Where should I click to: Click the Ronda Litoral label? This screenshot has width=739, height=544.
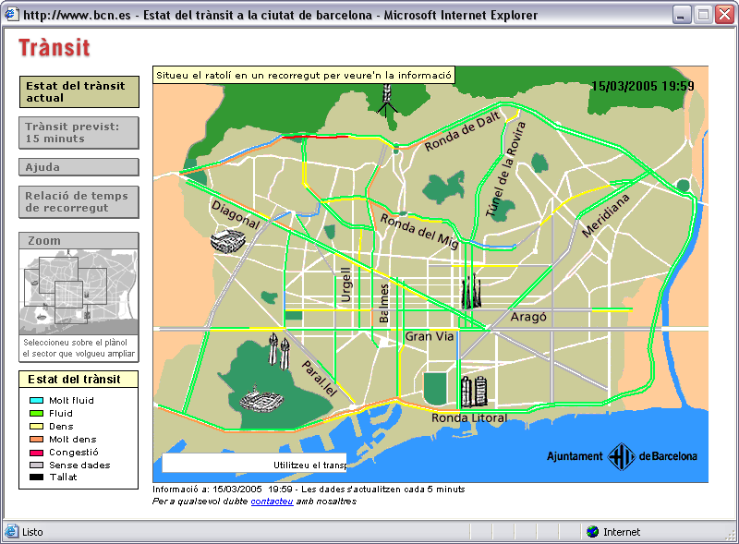pyautogui.click(x=469, y=417)
